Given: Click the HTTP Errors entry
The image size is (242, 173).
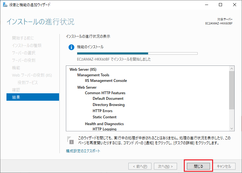Looking at the screenshot, I should [103, 111].
